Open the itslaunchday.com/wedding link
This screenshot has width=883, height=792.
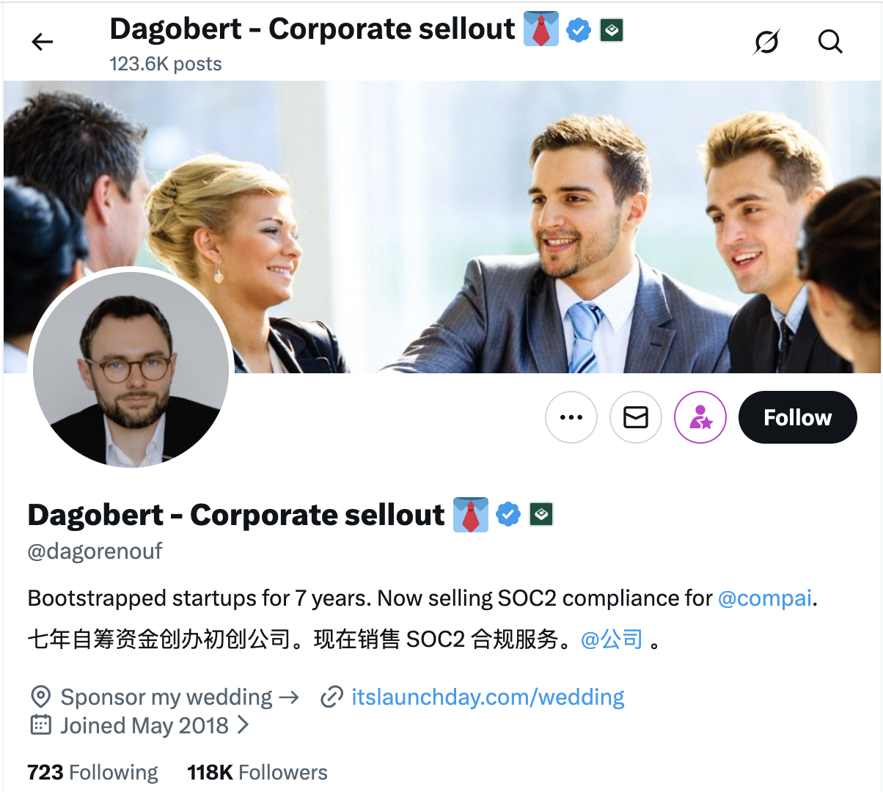488,697
